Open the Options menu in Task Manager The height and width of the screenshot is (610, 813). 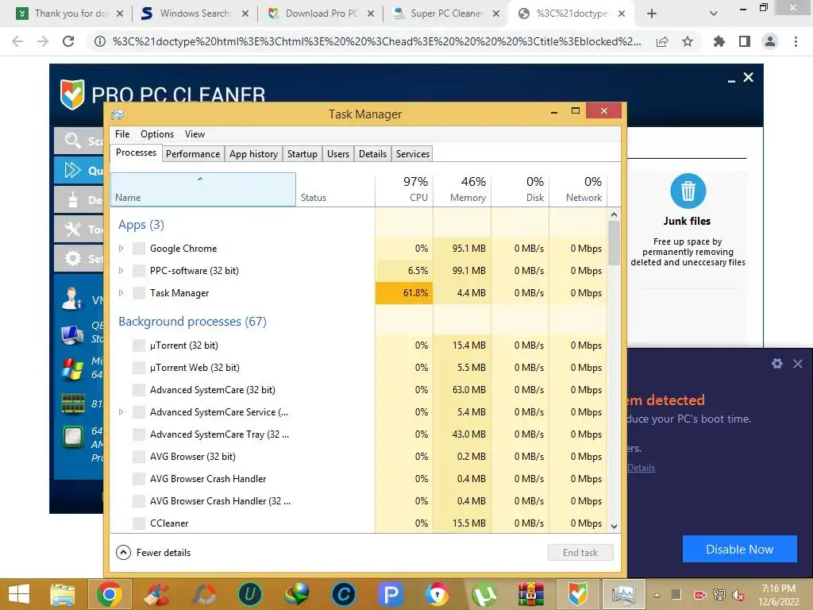[x=157, y=134]
